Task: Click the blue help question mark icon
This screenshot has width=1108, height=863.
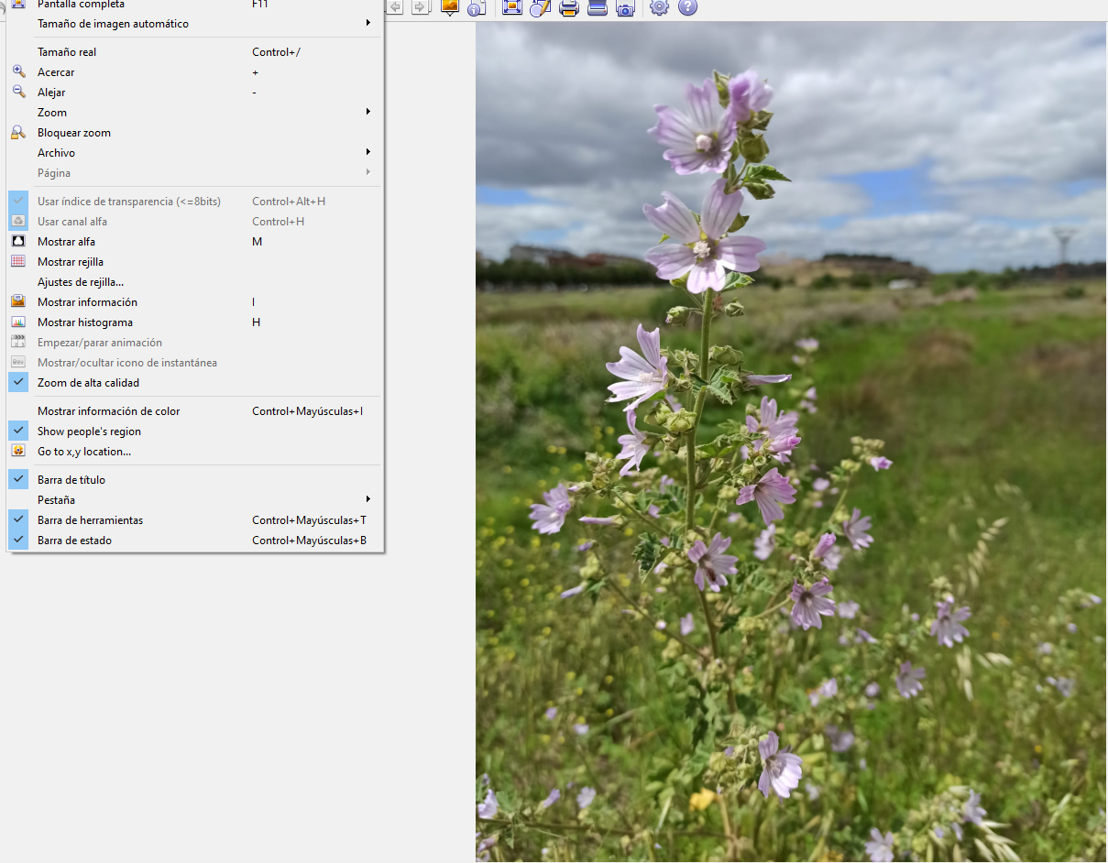Action: click(687, 8)
